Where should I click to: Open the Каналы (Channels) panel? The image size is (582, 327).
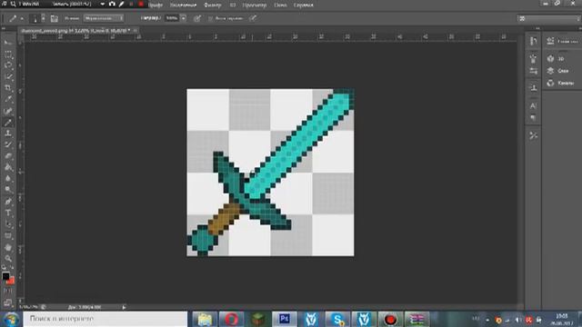[560, 83]
